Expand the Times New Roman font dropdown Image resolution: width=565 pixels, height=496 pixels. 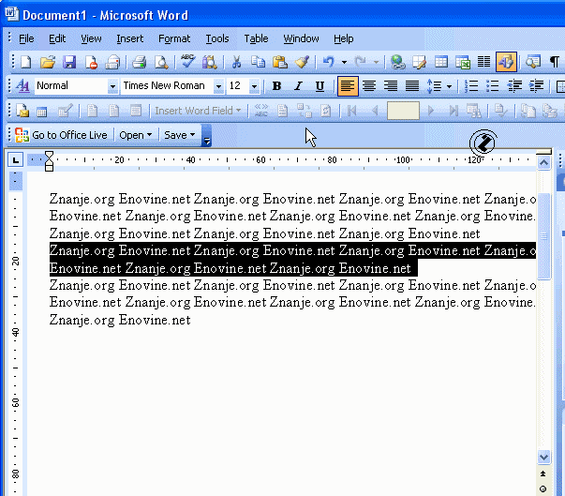(x=218, y=86)
